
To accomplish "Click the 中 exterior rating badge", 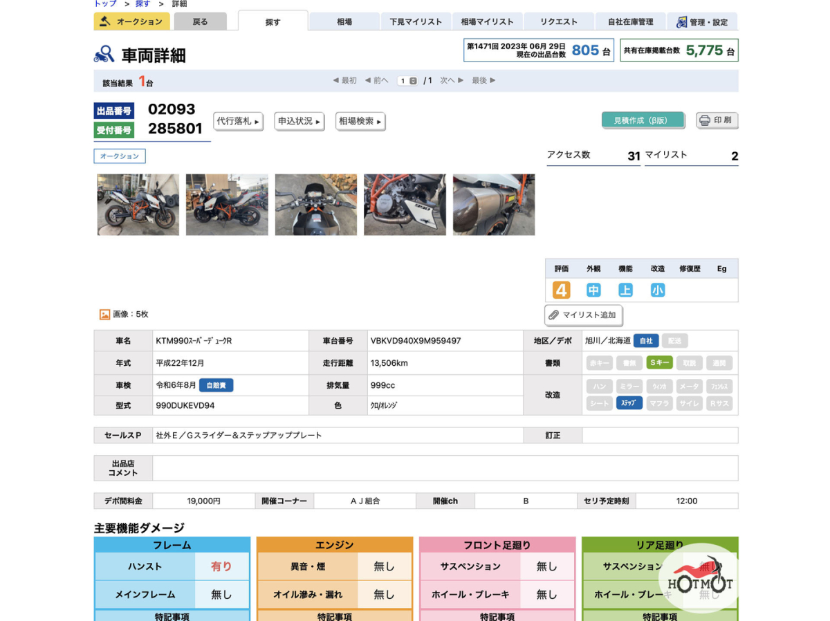I will point(593,290).
